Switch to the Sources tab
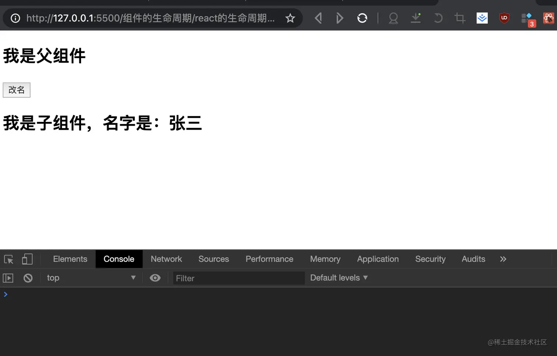This screenshot has height=356, width=557. pyautogui.click(x=214, y=259)
